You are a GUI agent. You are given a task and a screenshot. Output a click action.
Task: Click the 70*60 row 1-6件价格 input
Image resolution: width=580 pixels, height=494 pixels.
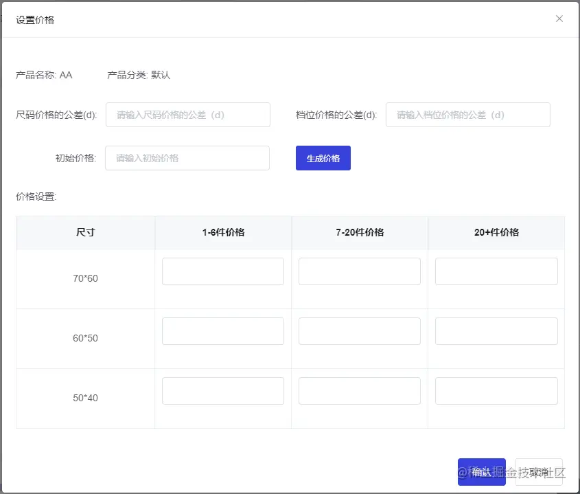pyautogui.click(x=223, y=271)
